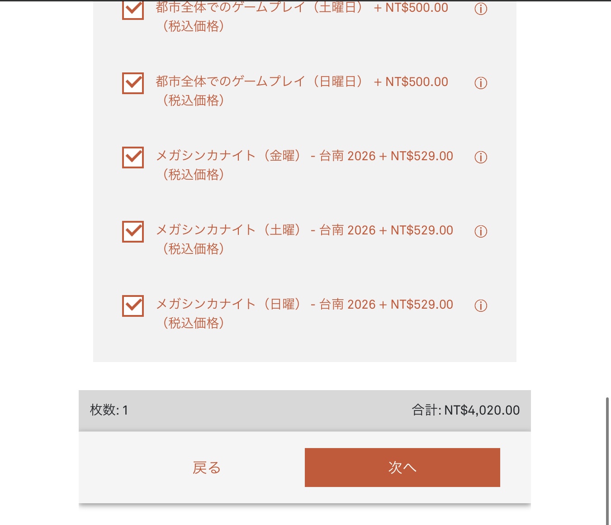Viewport: 611px width, 525px height.
Task: Deselect メガシンカナイト（土曜）checkbox
Action: 133,232
